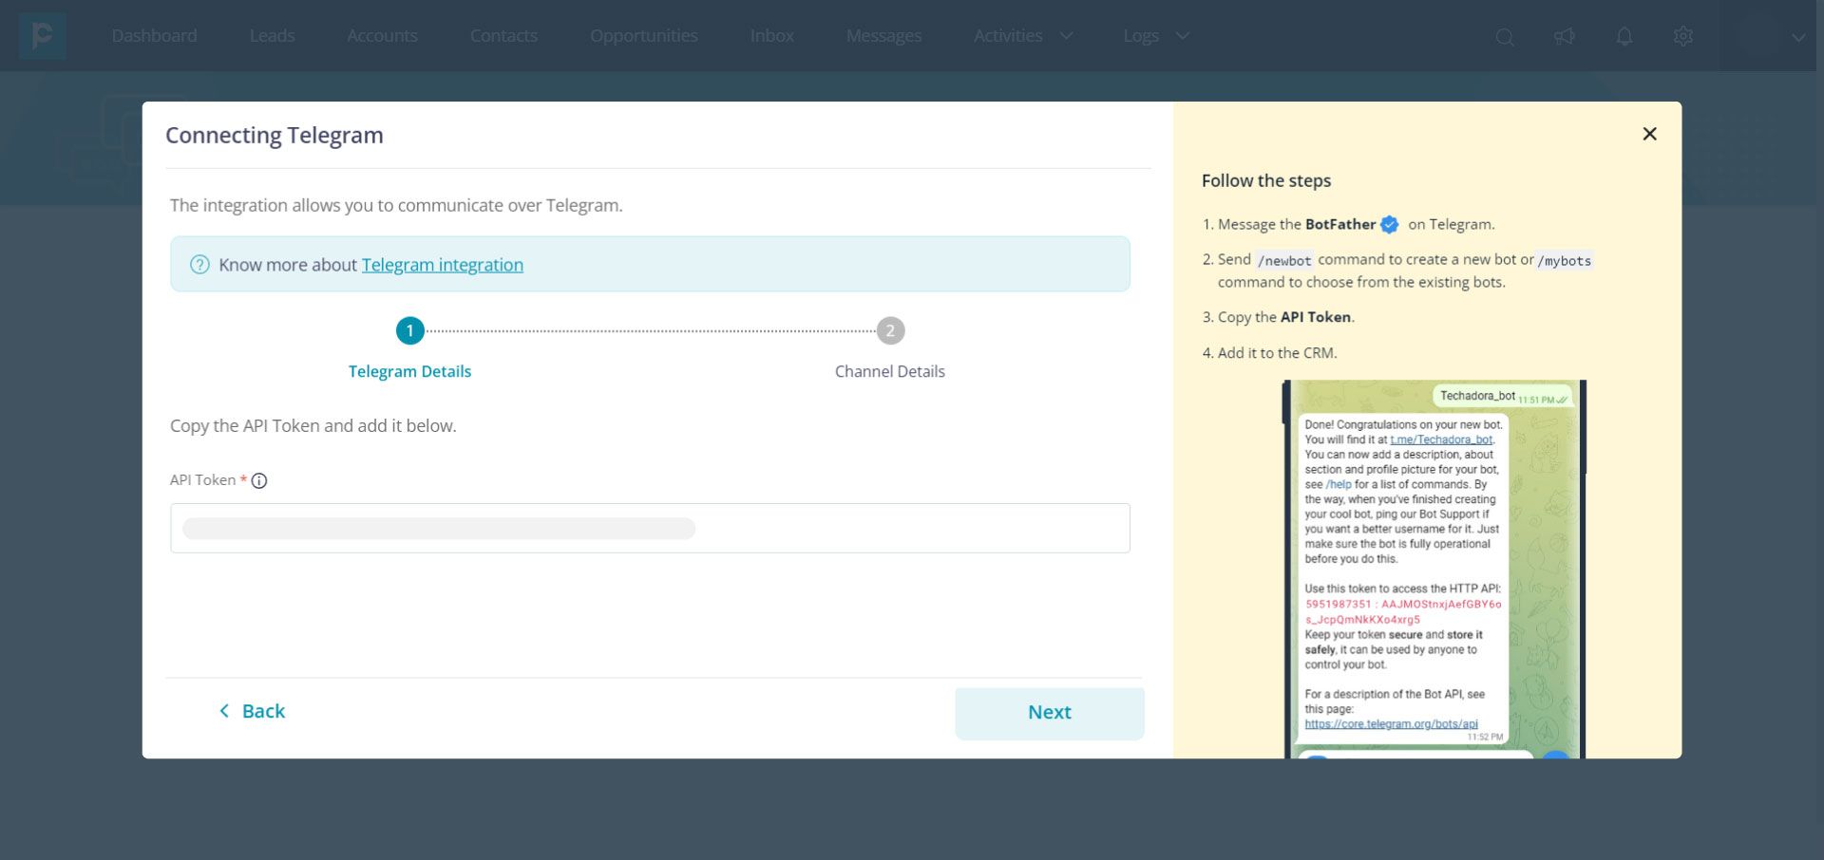Open the Opportunities menu item
1824x860 pixels.
pos(644,36)
